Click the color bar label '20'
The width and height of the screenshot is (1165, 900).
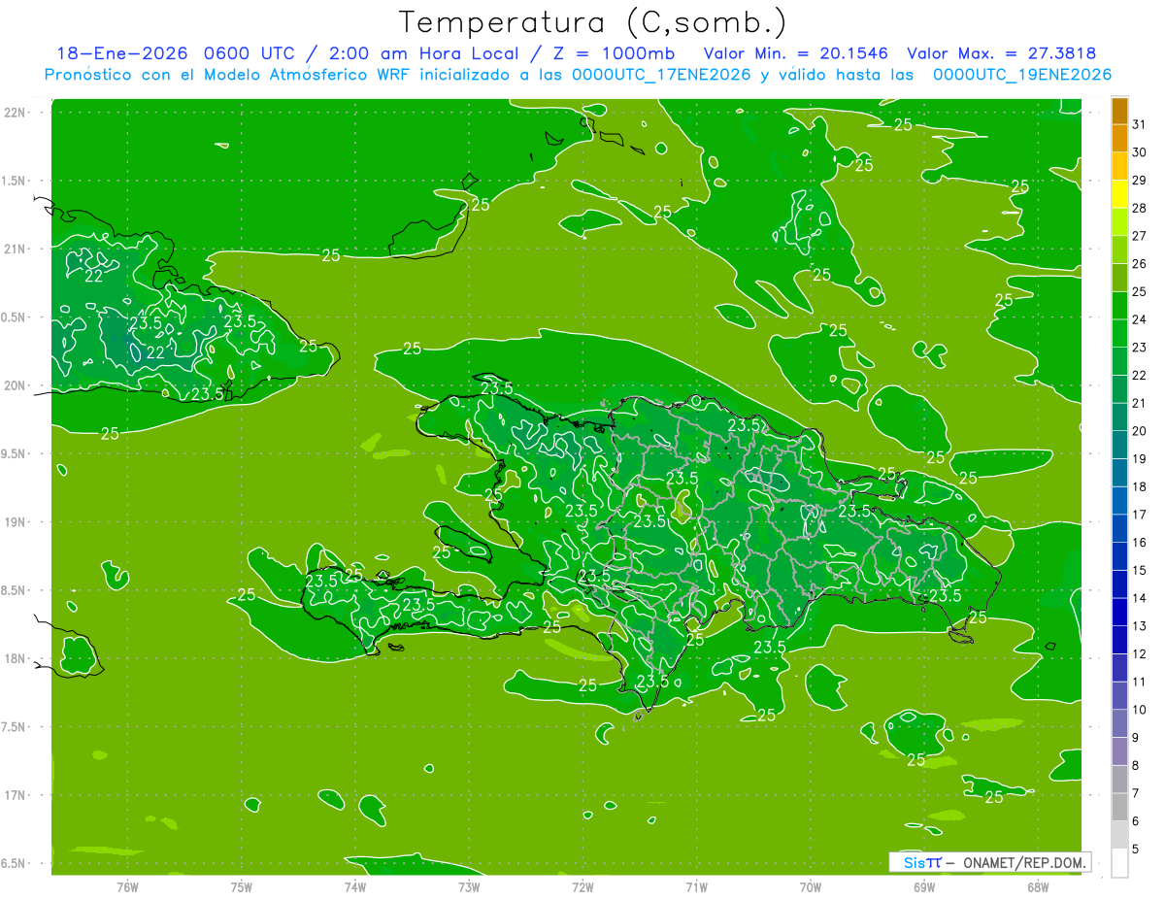pyautogui.click(x=1139, y=431)
